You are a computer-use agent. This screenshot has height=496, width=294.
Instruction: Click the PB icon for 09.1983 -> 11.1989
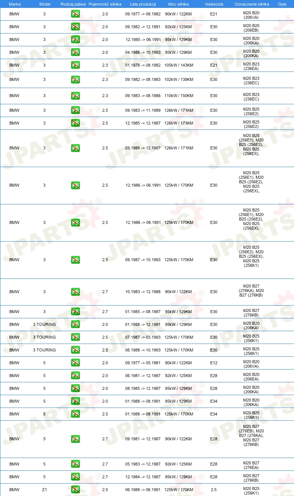75,110
